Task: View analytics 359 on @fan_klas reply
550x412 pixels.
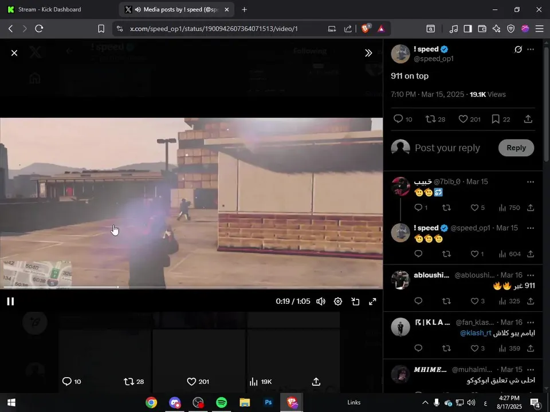Action: coord(509,348)
